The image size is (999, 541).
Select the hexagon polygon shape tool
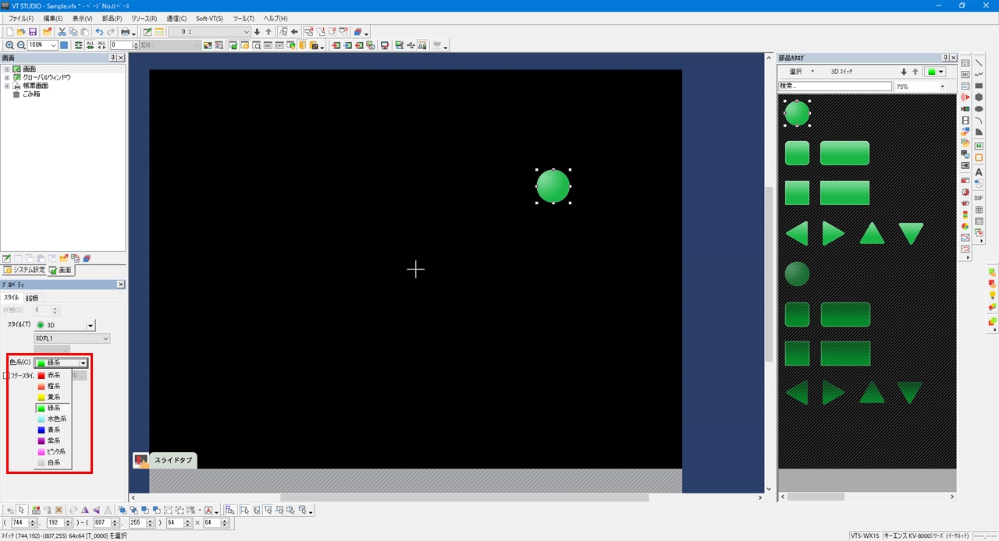[x=979, y=97]
